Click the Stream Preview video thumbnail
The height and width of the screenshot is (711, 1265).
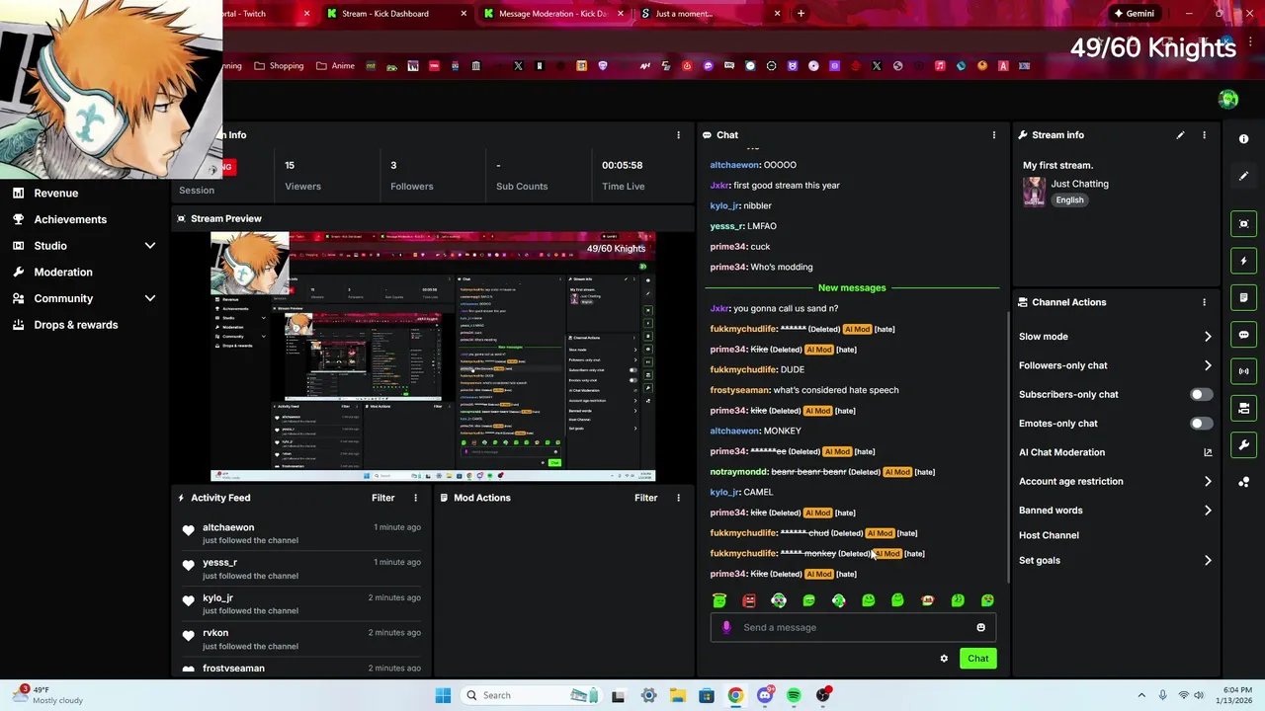(433, 356)
